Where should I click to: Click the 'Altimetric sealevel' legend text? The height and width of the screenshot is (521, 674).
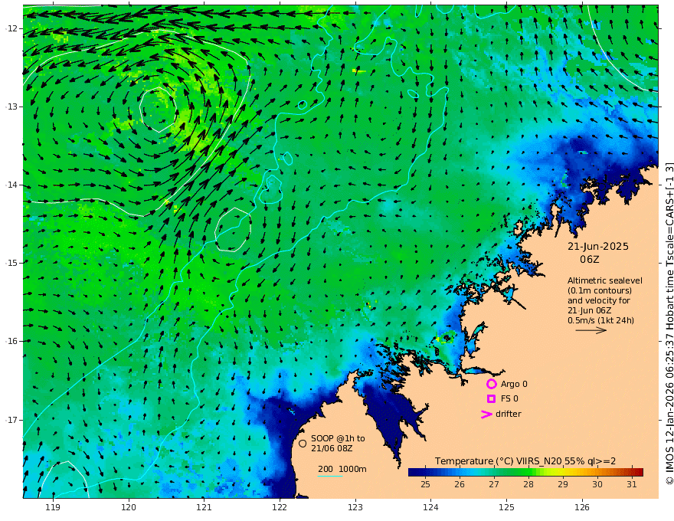click(605, 280)
